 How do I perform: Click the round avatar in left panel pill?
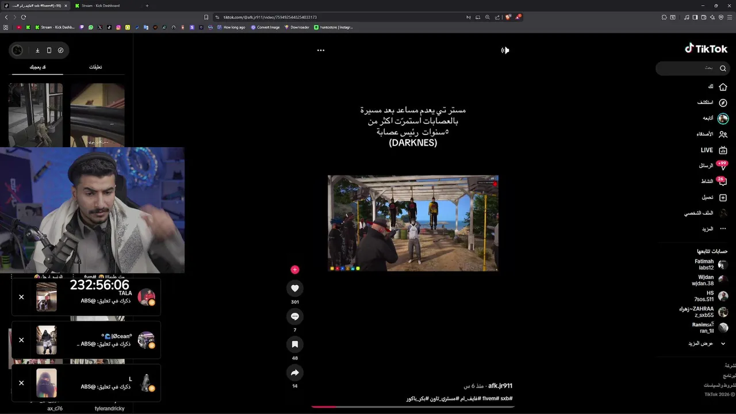[17, 50]
